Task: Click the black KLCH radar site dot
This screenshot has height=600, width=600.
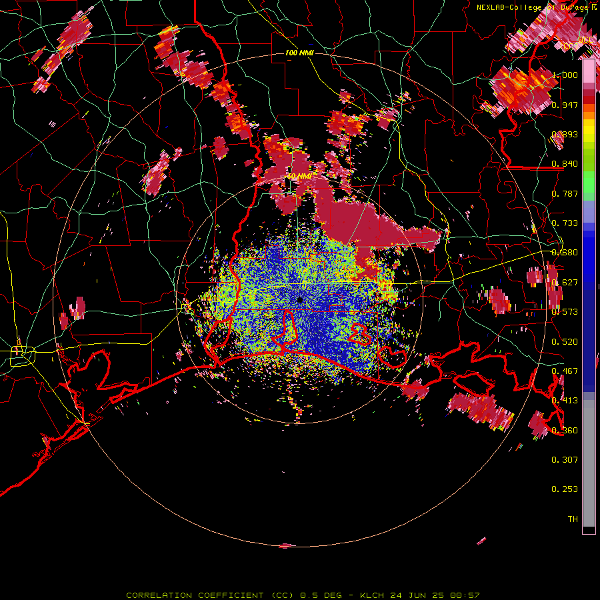Action: click(x=300, y=300)
